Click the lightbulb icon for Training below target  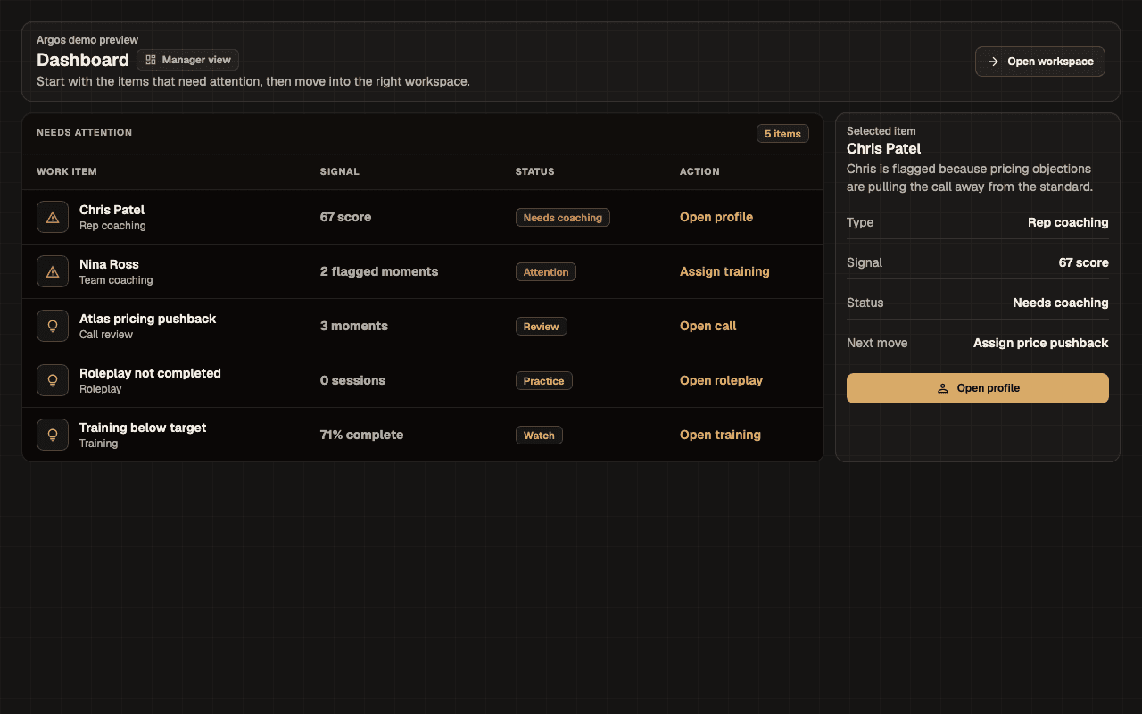[53, 435]
